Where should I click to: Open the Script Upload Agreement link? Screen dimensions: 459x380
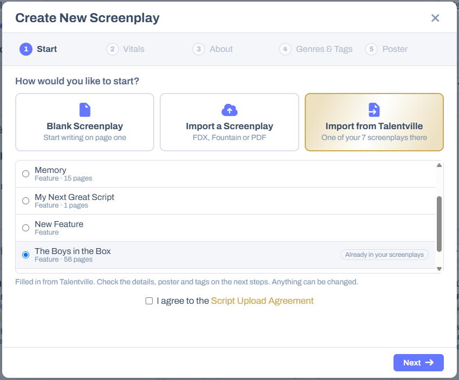coord(263,301)
